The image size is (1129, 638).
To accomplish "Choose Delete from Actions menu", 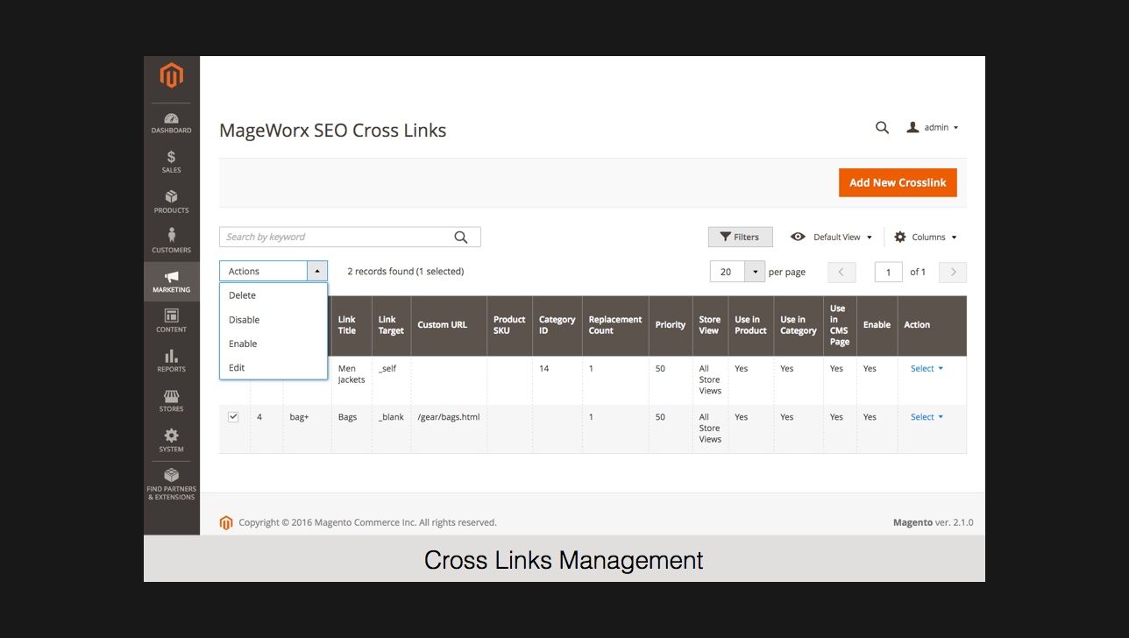I will point(273,295).
